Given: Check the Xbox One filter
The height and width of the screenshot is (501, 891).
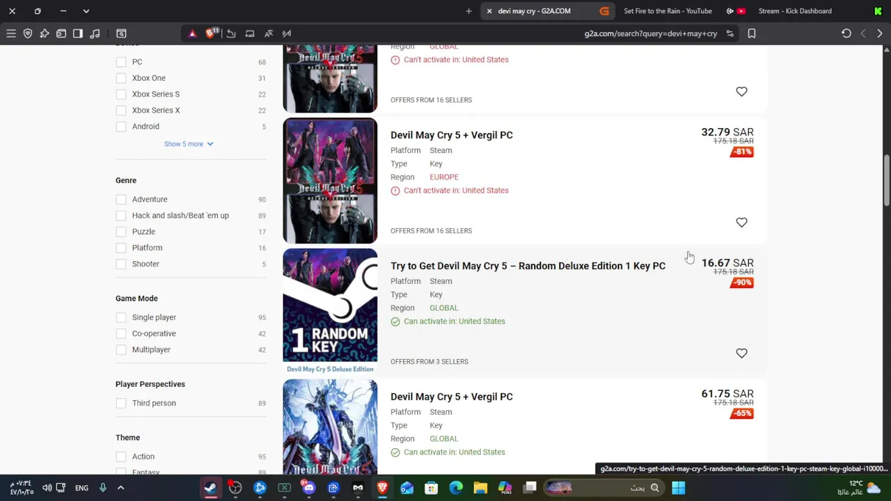Looking at the screenshot, I should pyautogui.click(x=121, y=78).
